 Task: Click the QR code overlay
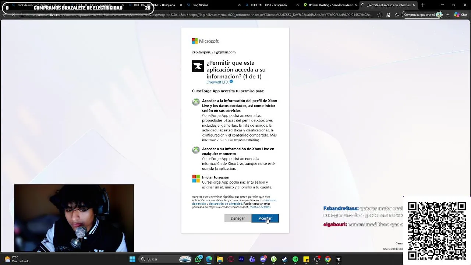tap(437, 230)
